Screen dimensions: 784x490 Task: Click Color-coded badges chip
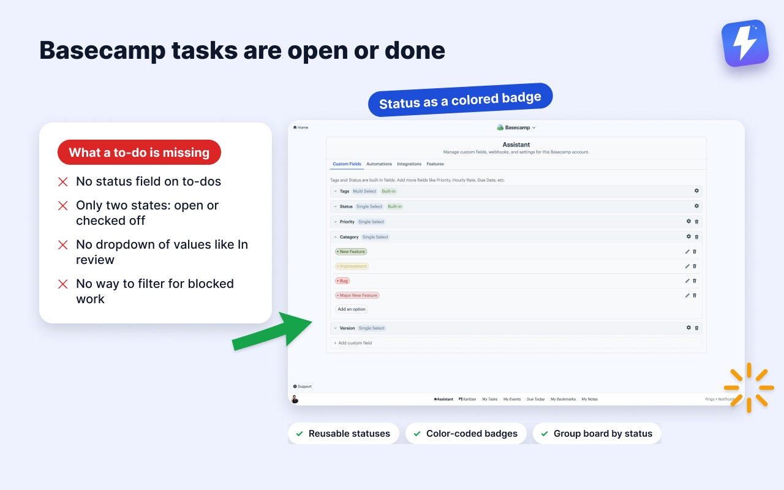coord(466,434)
